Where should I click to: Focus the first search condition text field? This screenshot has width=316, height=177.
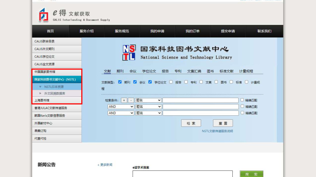click(200, 100)
